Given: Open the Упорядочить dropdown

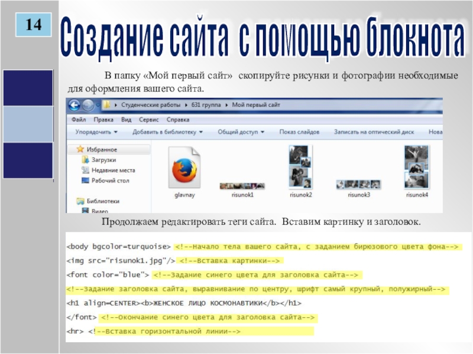Looking at the screenshot, I should 96,132.
